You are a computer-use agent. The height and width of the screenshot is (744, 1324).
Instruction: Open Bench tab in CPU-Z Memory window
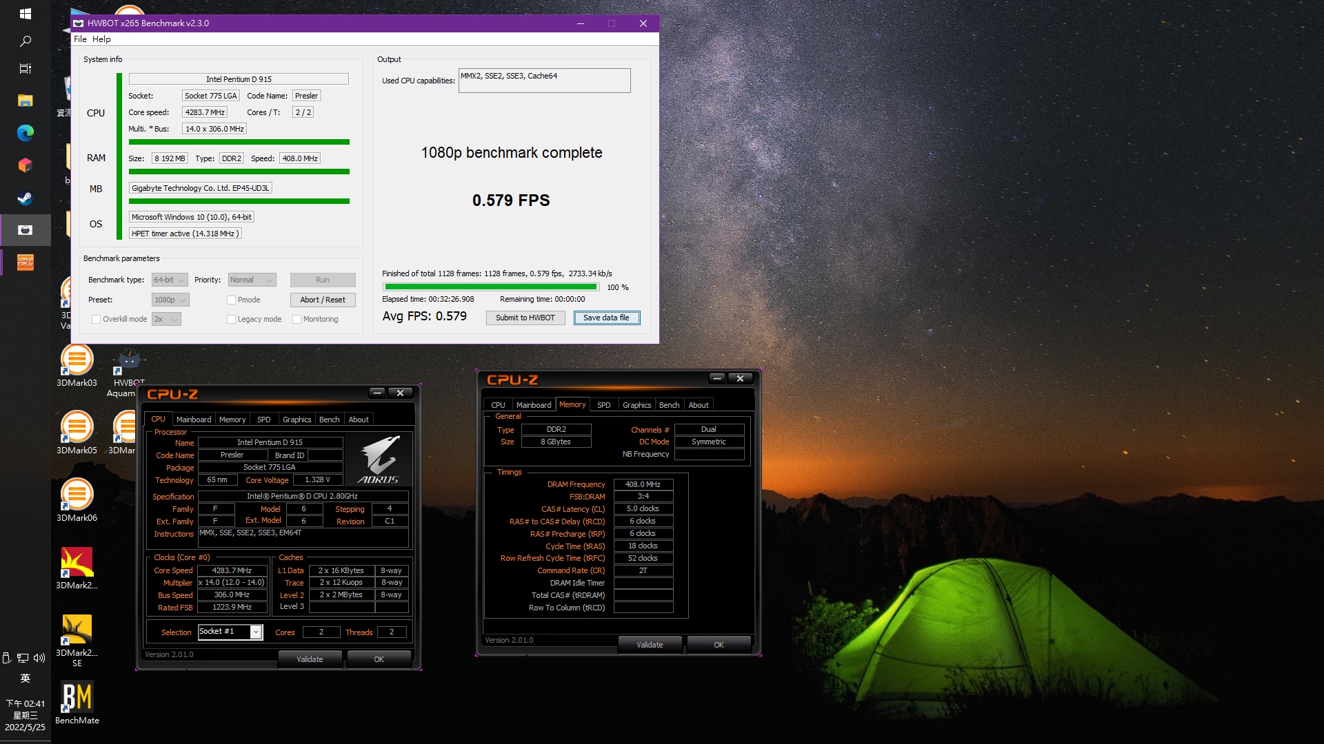tap(669, 405)
